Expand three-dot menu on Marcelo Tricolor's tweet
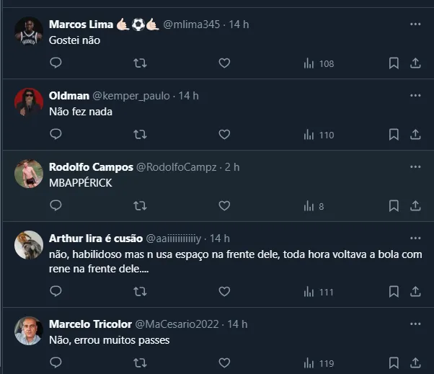 point(415,324)
